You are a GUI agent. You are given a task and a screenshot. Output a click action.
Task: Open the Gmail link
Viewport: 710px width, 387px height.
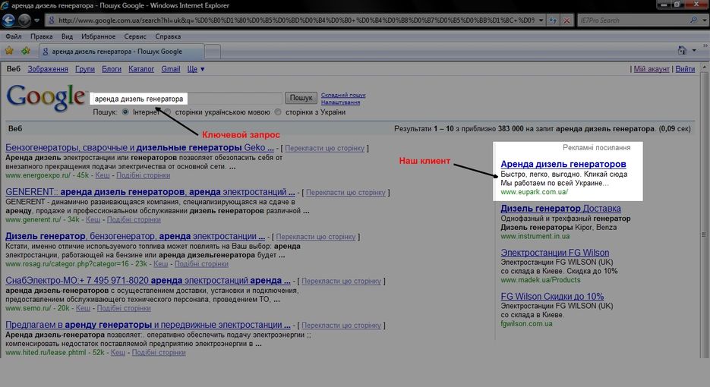pyautogui.click(x=171, y=69)
